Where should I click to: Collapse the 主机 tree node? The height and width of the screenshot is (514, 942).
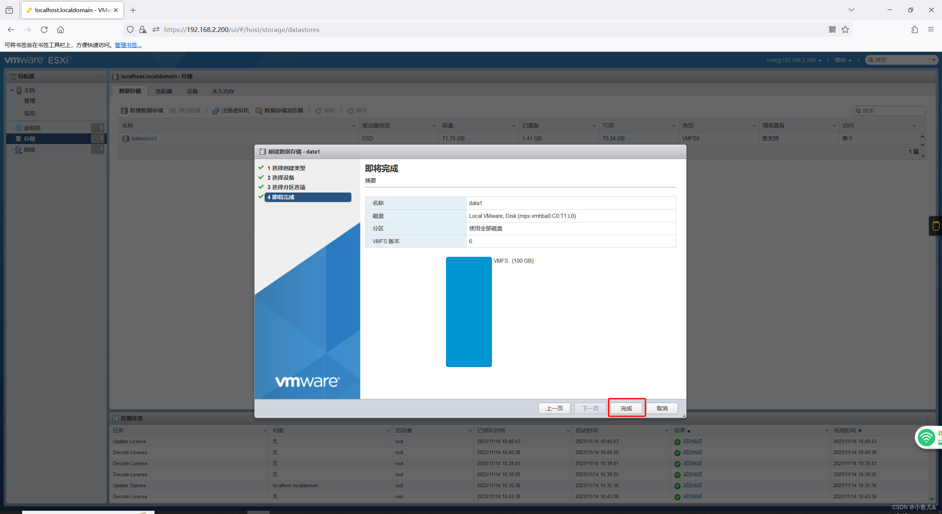(x=12, y=90)
